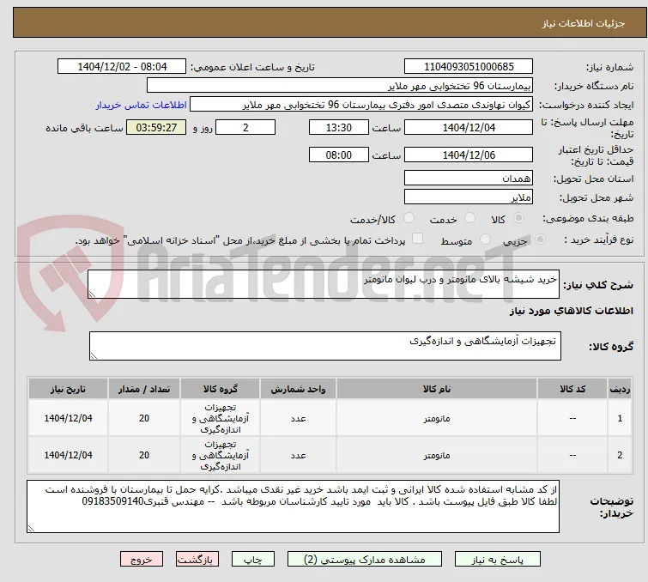
Task: Click the گروه کالا textarea تجهیزات آزمایشگاهی
Action: coord(324,346)
